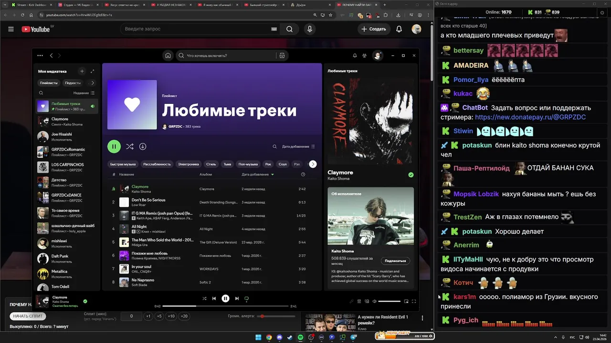Open YouTube hamburger menu
611x343 pixels.
click(x=11, y=29)
